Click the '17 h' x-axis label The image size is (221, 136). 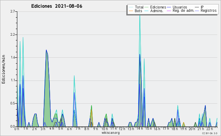click(165, 129)
